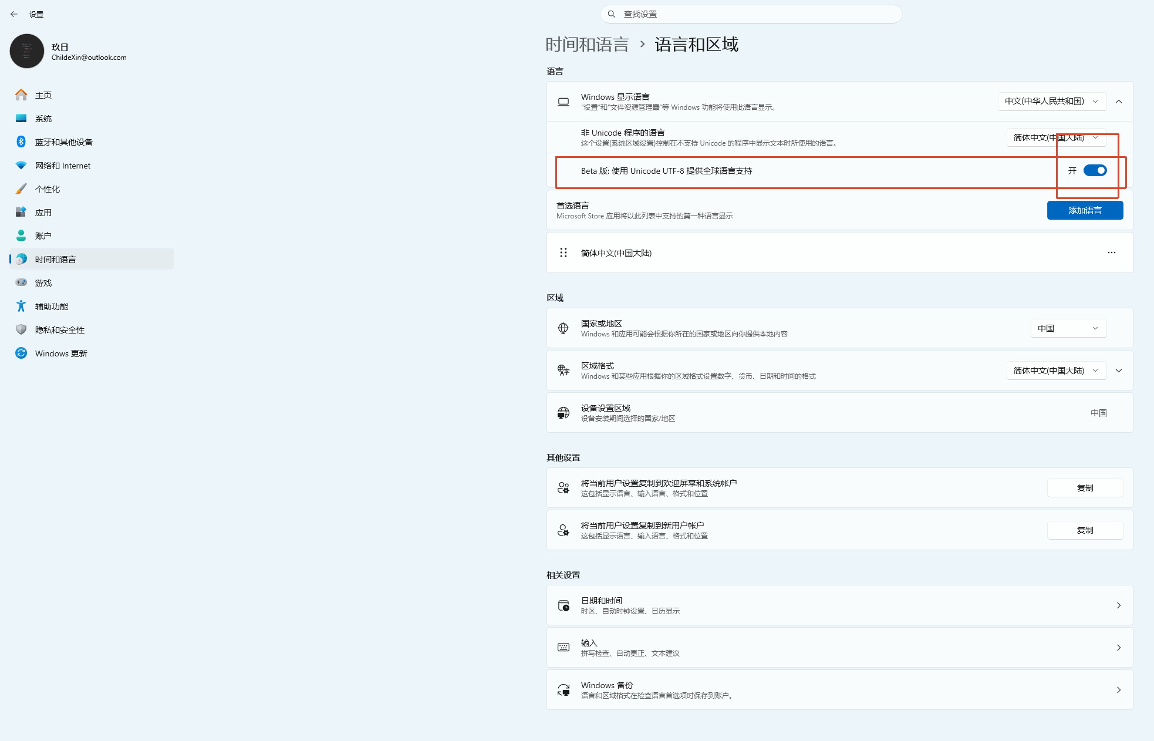Image resolution: width=1154 pixels, height=741 pixels.
Task: Click the Bluetooth icon for 蓝牙和其他设备
Action: (x=21, y=142)
